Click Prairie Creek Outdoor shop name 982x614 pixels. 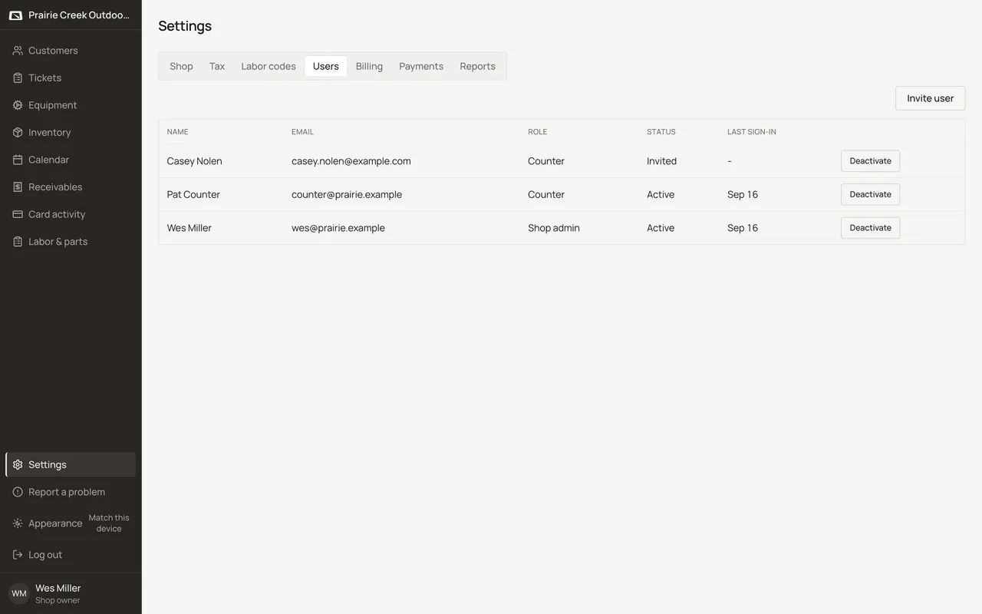pyautogui.click(x=79, y=15)
